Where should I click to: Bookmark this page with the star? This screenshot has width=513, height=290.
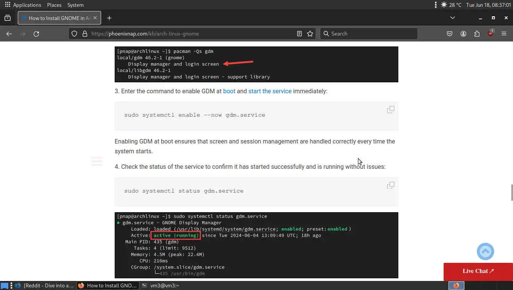[x=310, y=34]
